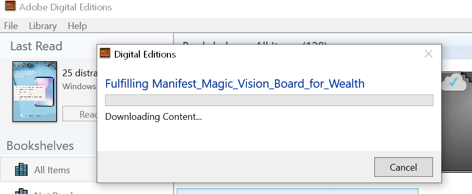Click the Bookshelves panel header
Image resolution: width=472 pixels, height=194 pixels.
(x=40, y=146)
